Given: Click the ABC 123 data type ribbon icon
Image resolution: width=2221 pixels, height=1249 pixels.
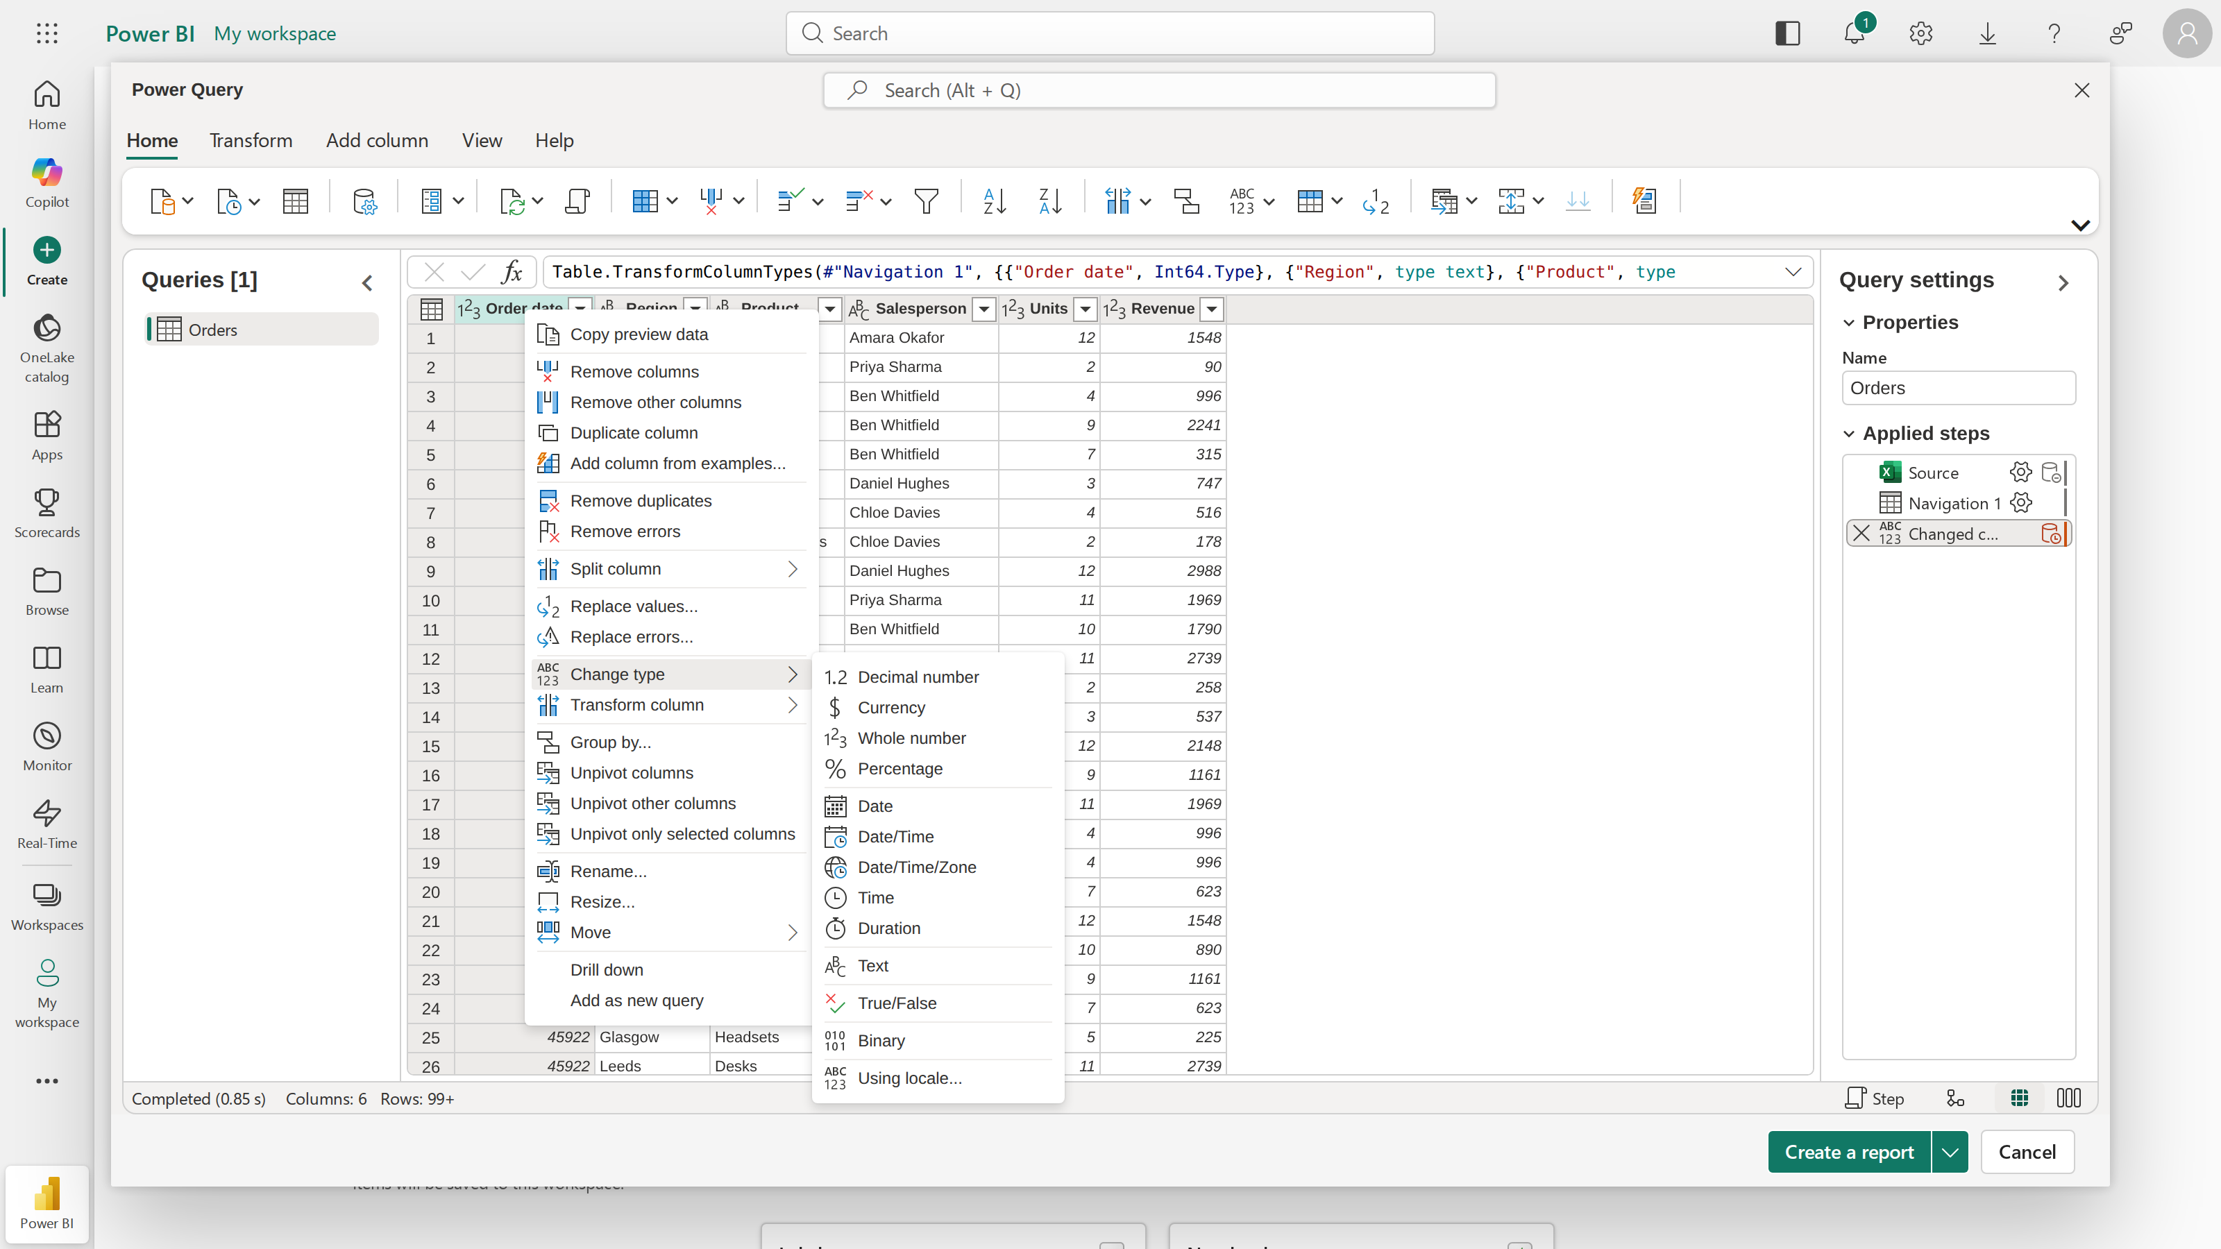Looking at the screenshot, I should [x=1242, y=201].
